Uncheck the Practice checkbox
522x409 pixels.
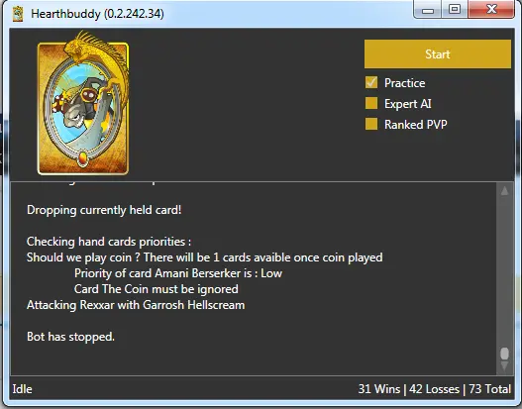(371, 82)
